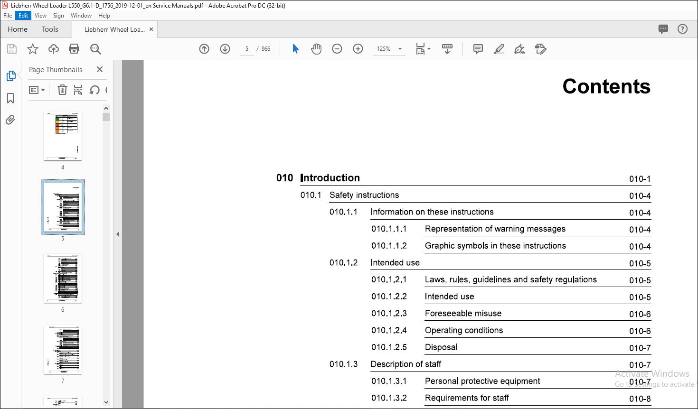Click the Disposal contents entry

coord(511,347)
